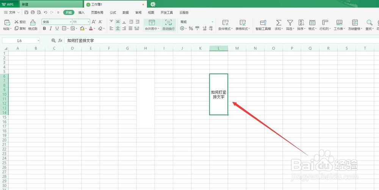Toggle center horizontal alignment
This screenshot has width=379, height=190.
click(x=118, y=28)
